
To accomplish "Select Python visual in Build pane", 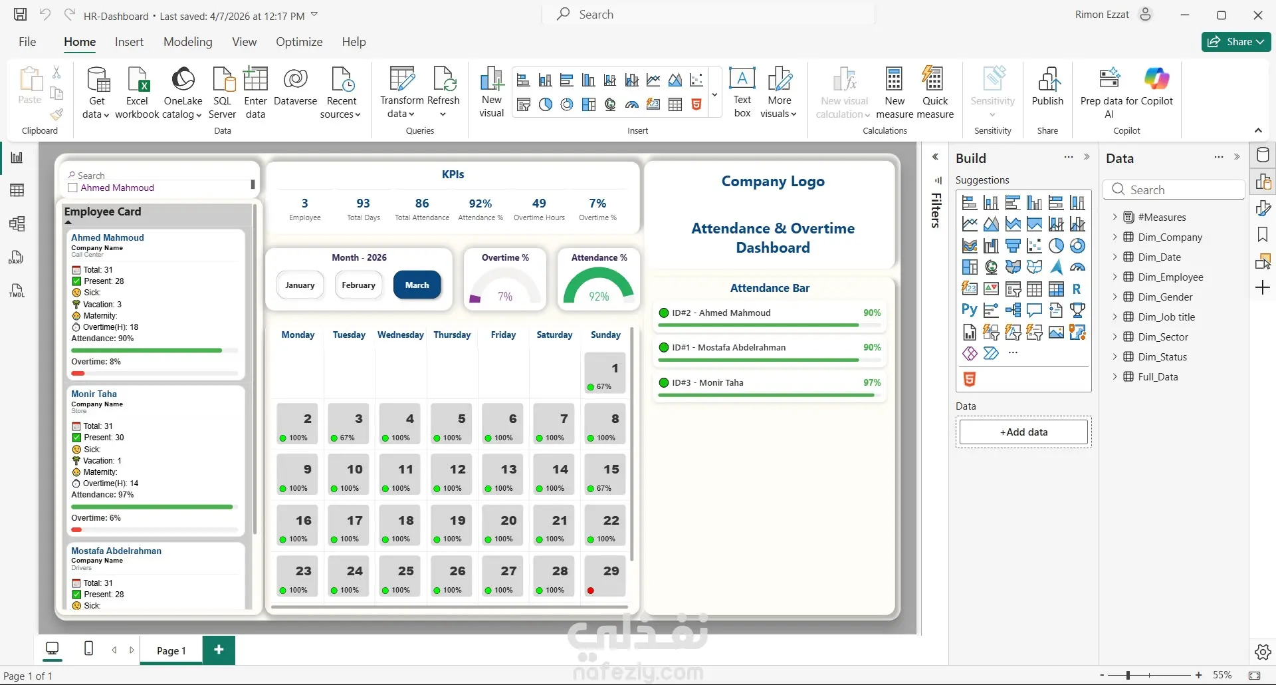I will pyautogui.click(x=970, y=310).
